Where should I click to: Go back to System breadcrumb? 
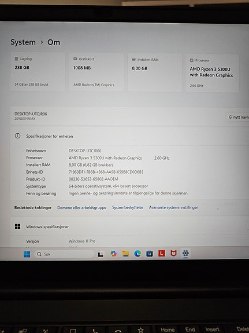click(x=23, y=42)
